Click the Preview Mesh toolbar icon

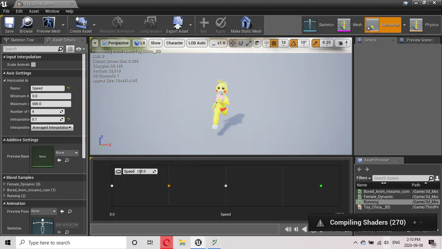49,25
